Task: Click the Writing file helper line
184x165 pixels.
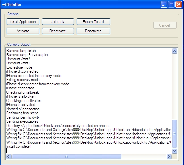Action: click(89, 134)
